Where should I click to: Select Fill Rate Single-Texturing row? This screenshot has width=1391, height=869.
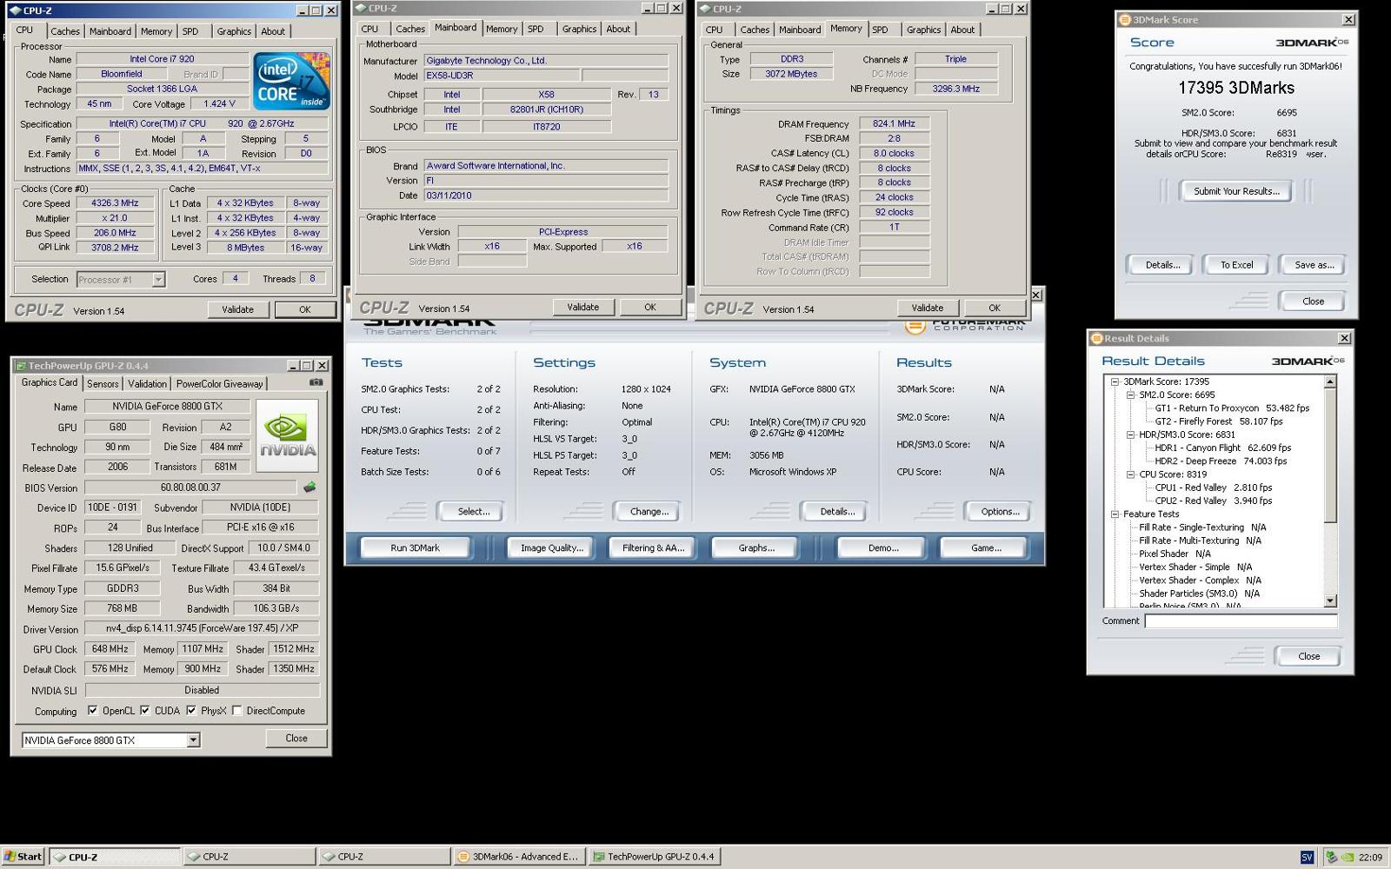[x=1202, y=527]
